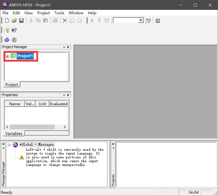The height and width of the screenshot is (195, 218).
Task: Switch to the Project tab
Action: (x=12, y=85)
